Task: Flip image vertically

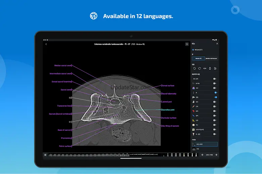Action: pyautogui.click(x=210, y=68)
